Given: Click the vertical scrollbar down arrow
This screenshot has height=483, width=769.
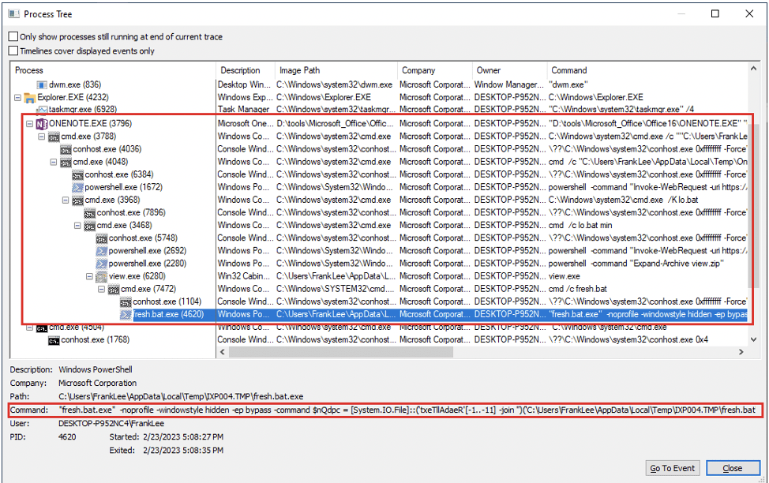Looking at the screenshot, I should tap(753, 339).
